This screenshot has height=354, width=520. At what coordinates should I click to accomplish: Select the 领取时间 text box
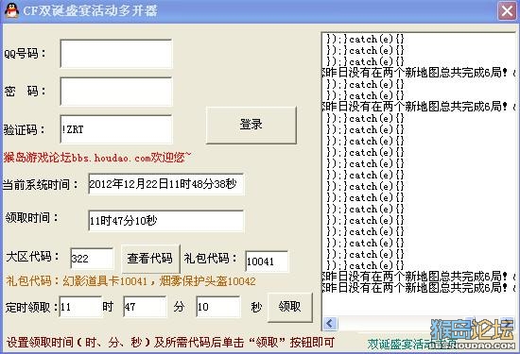(x=166, y=221)
